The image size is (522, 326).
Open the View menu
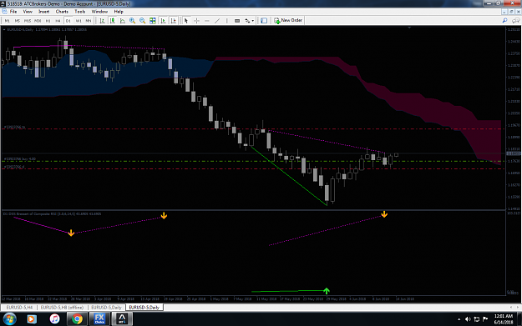[28, 12]
